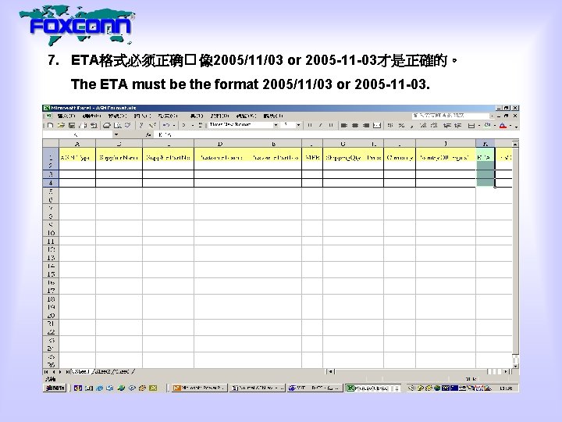Open the last Excel menu bar item
This screenshot has width=562, height=422.
273,116
